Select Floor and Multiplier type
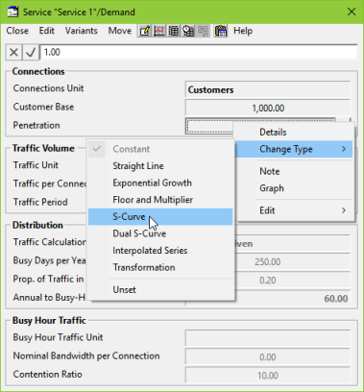Image resolution: width=364 pixels, height=392 pixels. point(160,200)
